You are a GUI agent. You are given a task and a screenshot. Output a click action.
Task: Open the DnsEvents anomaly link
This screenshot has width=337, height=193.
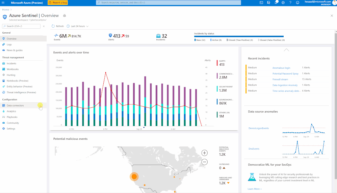pos(254,149)
